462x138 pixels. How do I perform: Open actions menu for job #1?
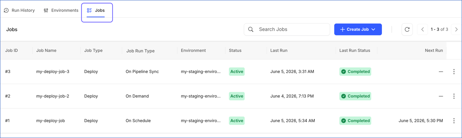454,121
